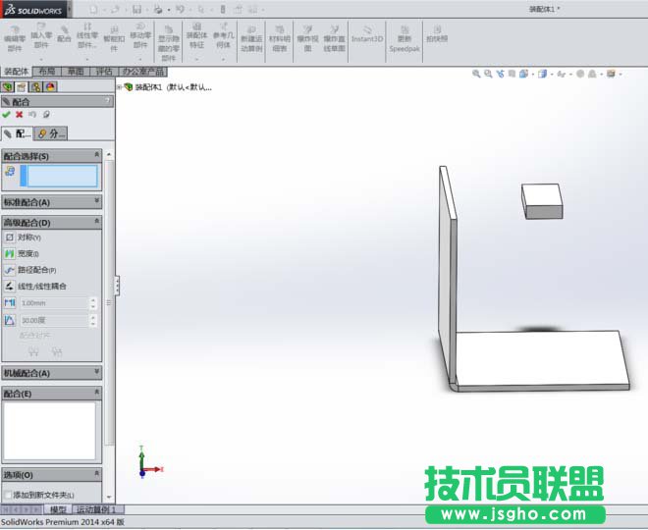Click the 30.00度 angle input field
This screenshot has height=530, width=648.
[54, 320]
